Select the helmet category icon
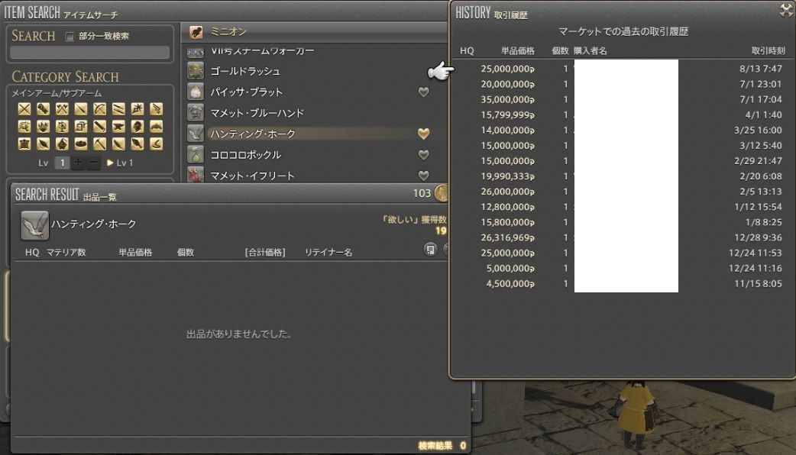The width and height of the screenshot is (796, 455). (137, 126)
